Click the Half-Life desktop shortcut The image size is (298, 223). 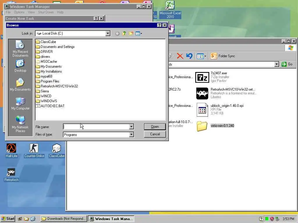click(11, 151)
